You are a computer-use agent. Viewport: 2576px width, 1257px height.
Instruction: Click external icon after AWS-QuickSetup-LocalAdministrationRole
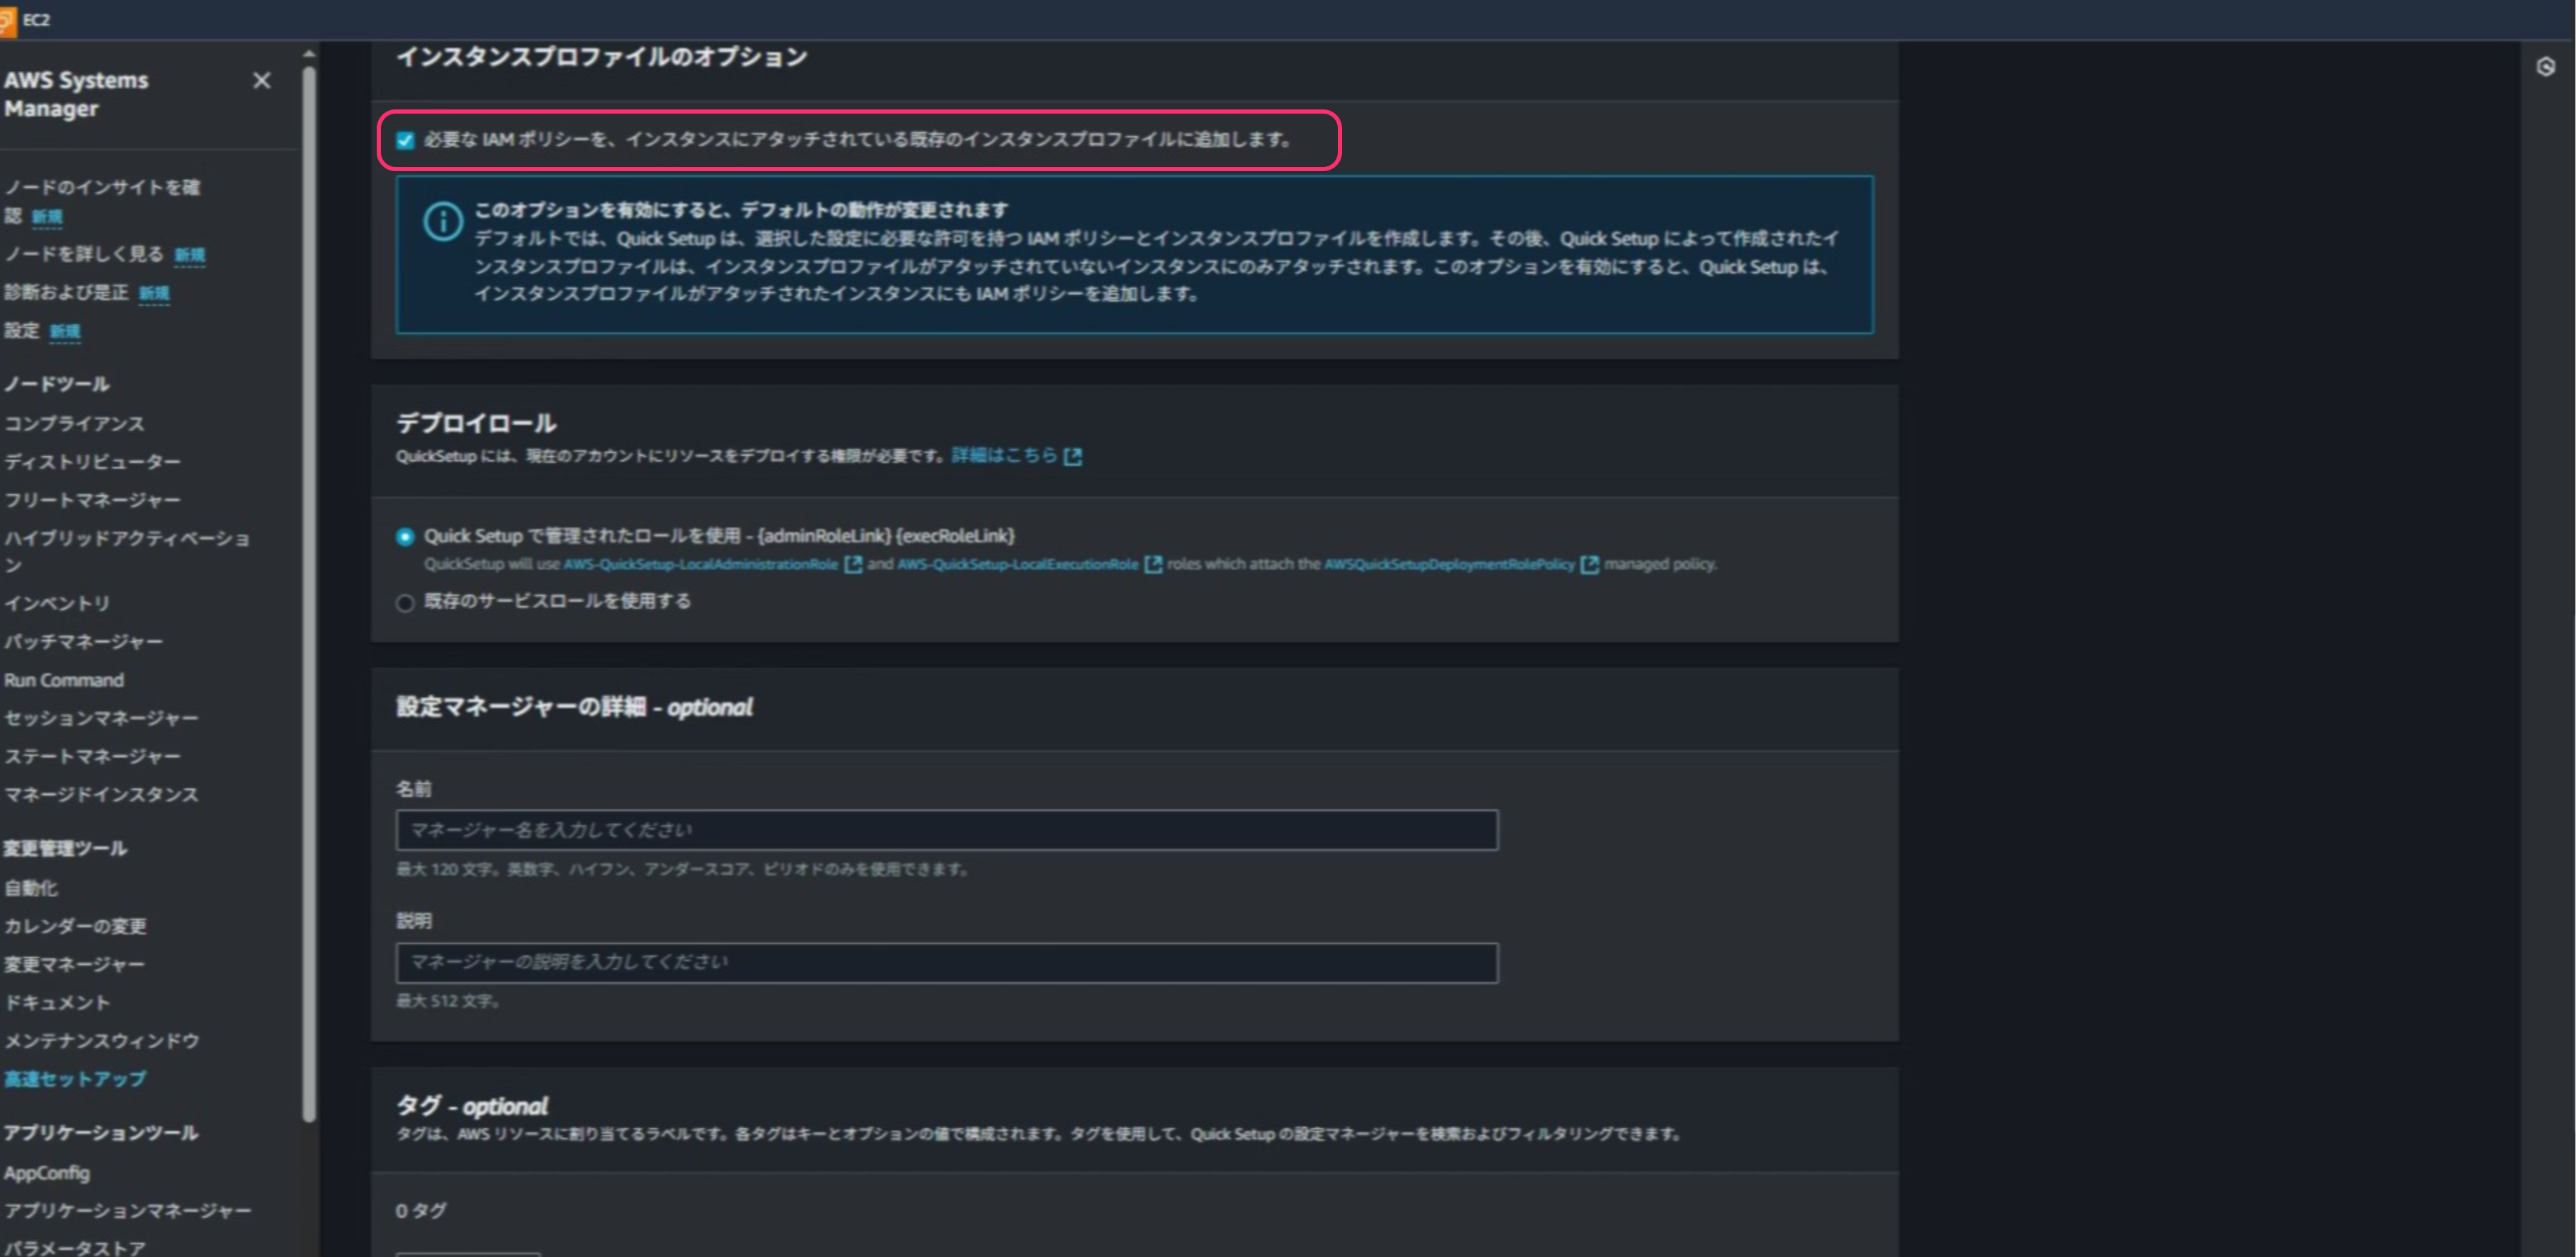(853, 565)
